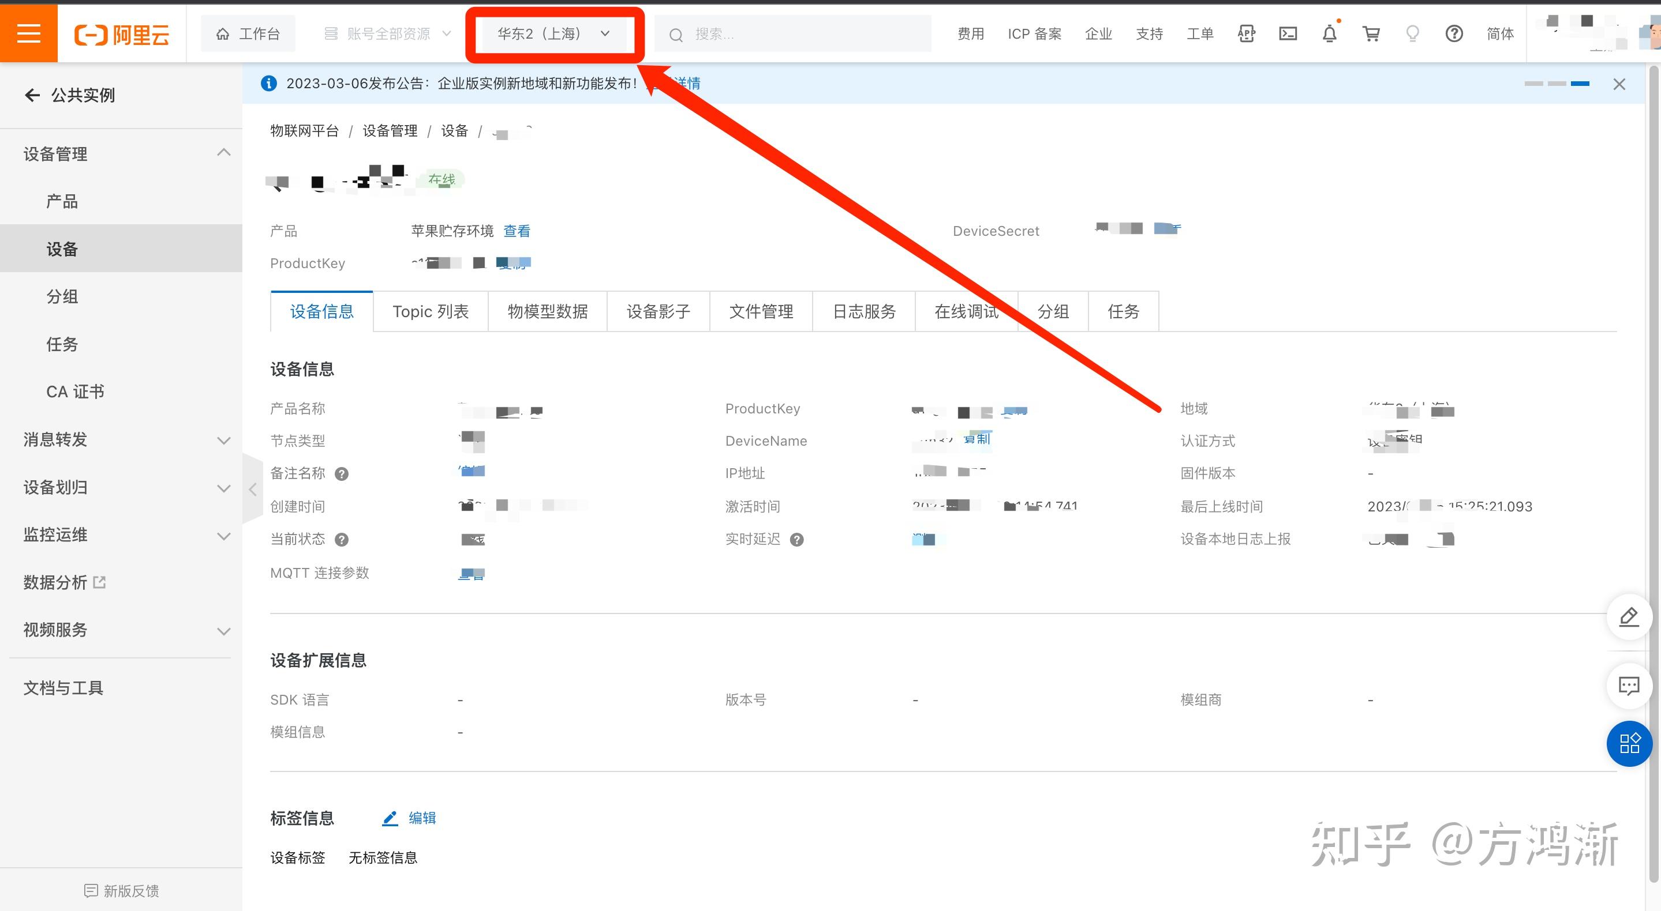Switch to the 物模型数据 tab
The height and width of the screenshot is (911, 1661).
point(548,312)
